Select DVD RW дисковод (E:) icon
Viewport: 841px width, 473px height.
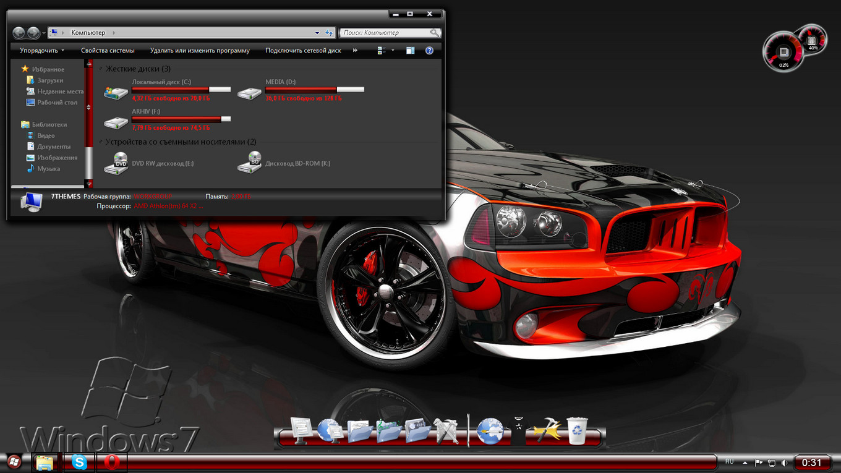(116, 163)
